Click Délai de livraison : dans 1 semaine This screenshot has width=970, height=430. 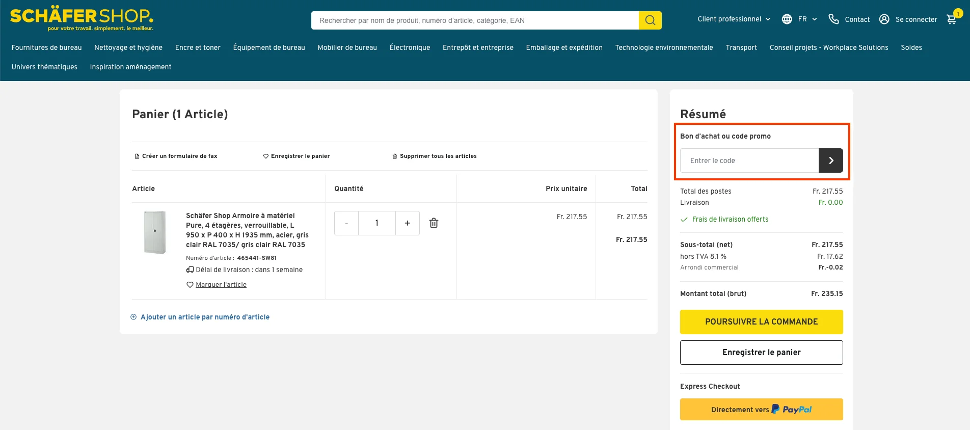click(249, 270)
